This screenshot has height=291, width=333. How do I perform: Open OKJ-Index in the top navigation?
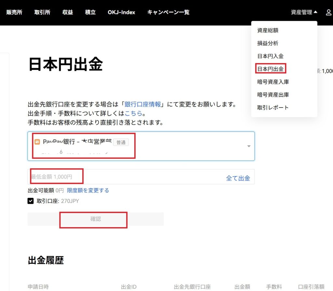(x=122, y=12)
